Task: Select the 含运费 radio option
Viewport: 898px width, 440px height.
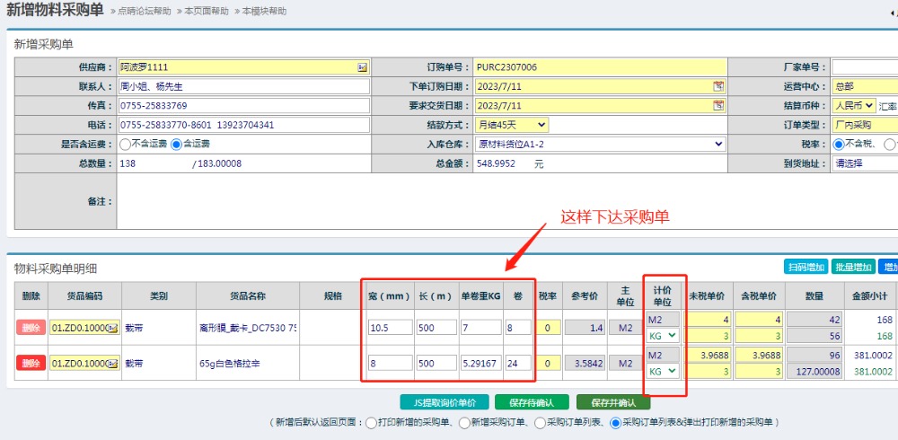Action: [176, 144]
